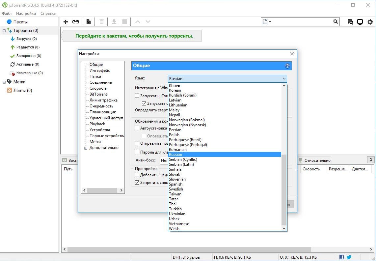Click the RSS Ленты icon in the sidebar
The width and height of the screenshot is (376, 261).
(x=9, y=90)
